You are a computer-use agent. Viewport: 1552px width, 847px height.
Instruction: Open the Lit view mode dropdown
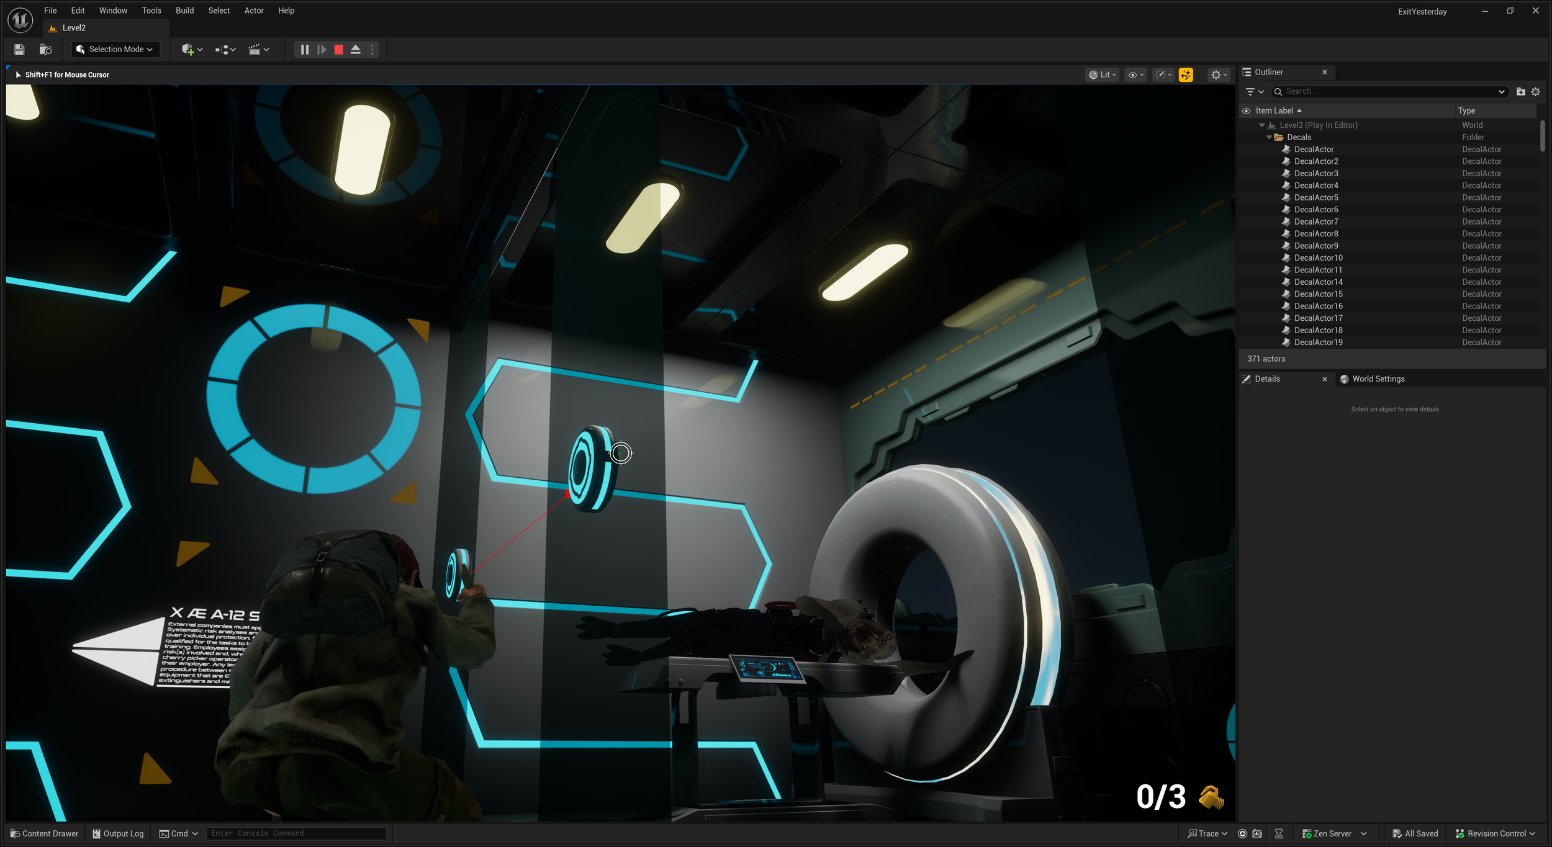(1102, 75)
